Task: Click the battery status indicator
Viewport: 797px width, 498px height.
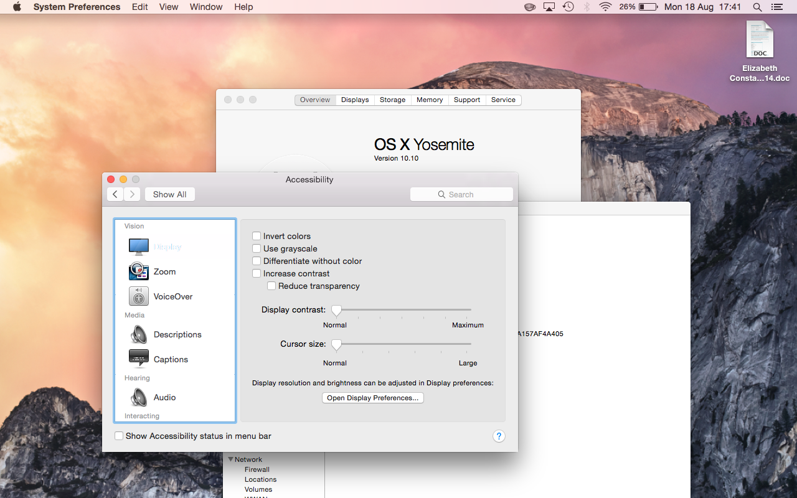Action: pyautogui.click(x=638, y=7)
